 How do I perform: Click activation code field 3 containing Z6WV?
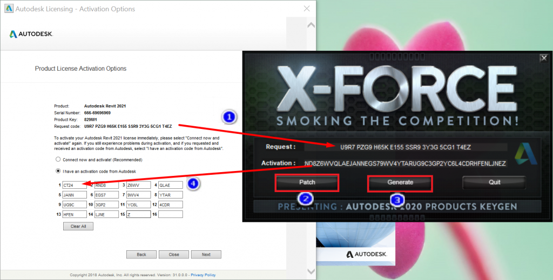(x=139, y=185)
